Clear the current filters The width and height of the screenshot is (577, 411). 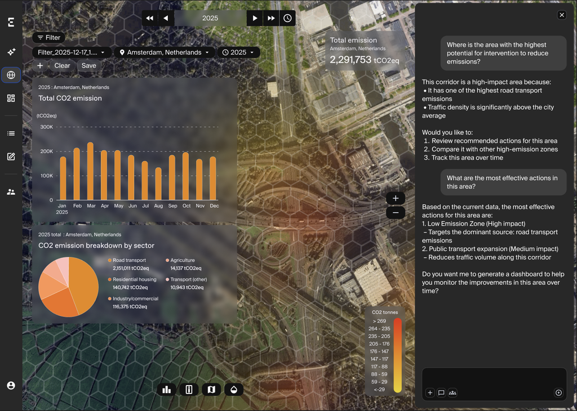pos(62,65)
